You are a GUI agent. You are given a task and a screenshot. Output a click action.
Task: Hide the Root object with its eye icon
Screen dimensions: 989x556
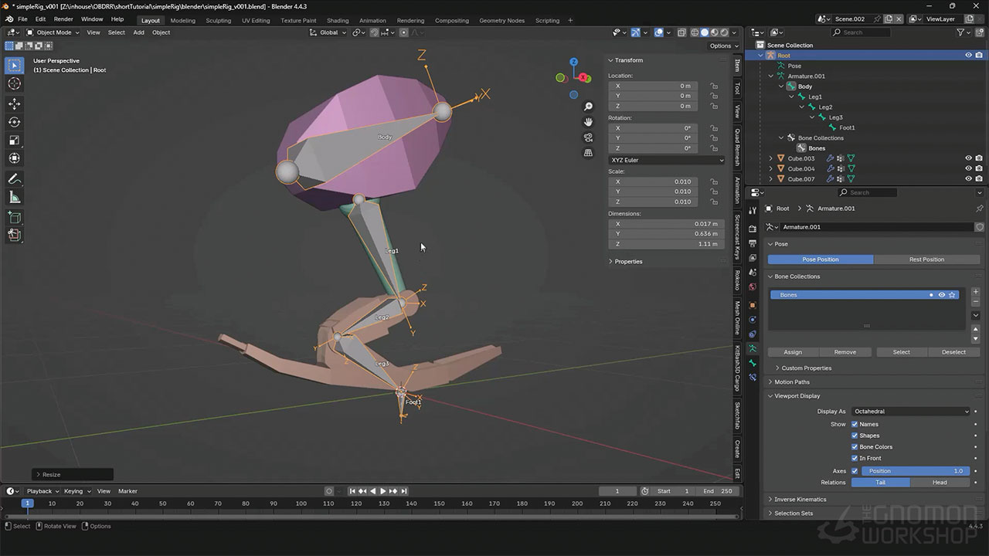click(x=968, y=56)
